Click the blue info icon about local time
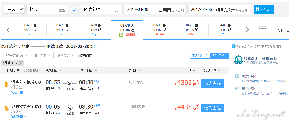 point(234,46)
